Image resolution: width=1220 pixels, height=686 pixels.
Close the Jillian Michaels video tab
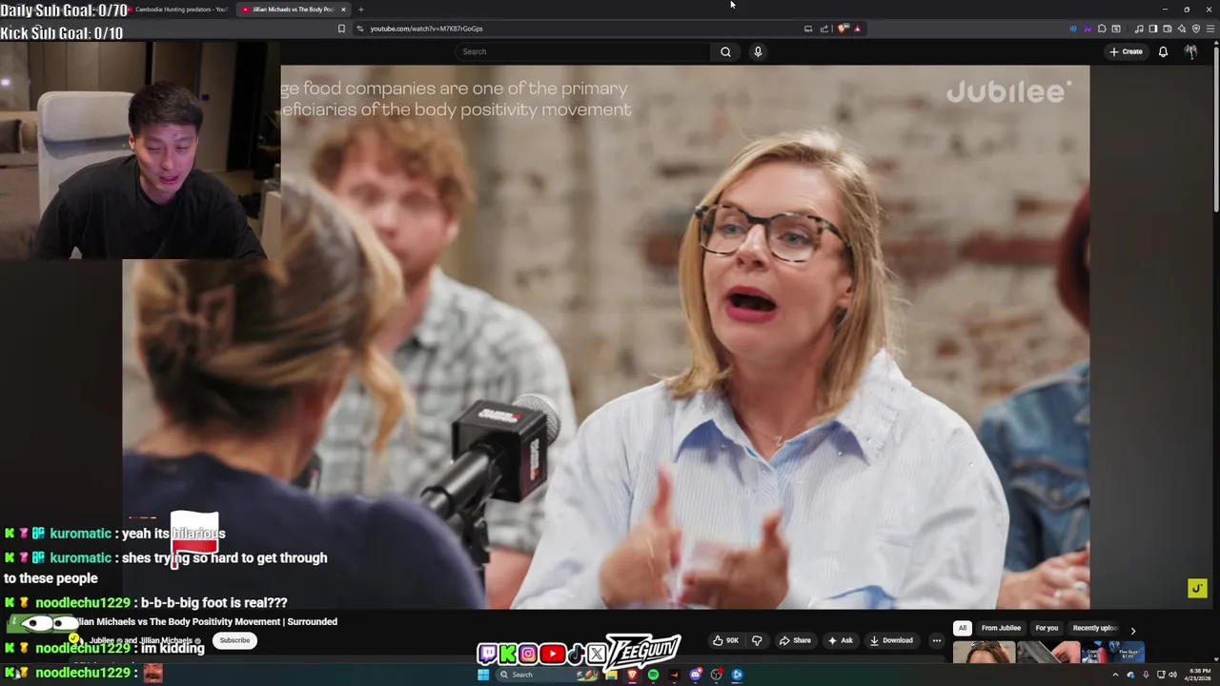[x=343, y=10]
